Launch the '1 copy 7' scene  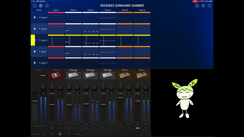[x=35, y=52]
